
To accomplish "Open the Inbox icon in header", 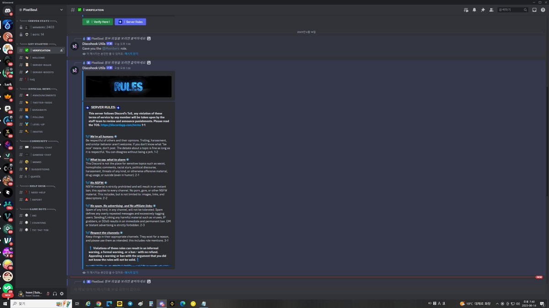I will tap(534, 10).
